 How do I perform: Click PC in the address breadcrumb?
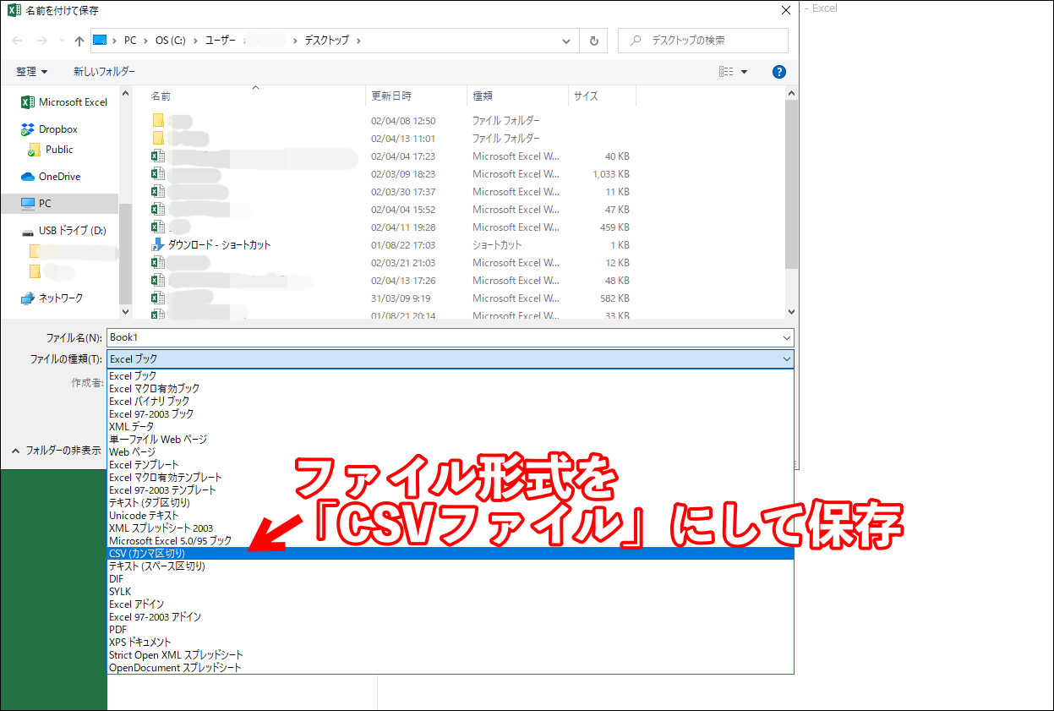coord(130,41)
